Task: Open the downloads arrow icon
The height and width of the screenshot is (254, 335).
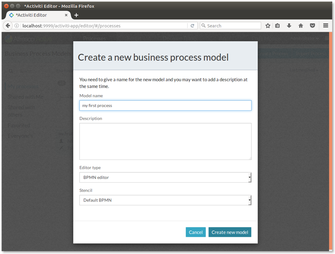Action: point(289,26)
